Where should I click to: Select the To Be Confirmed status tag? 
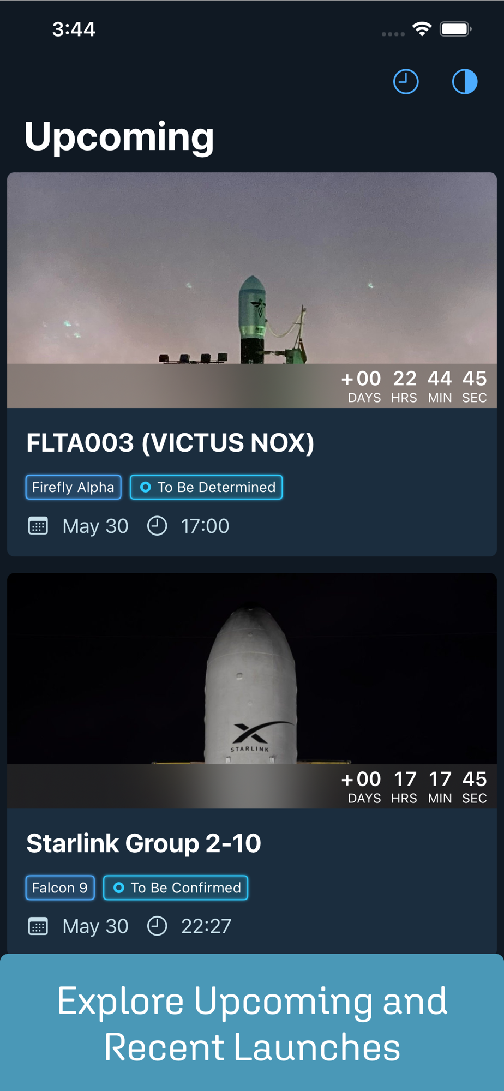pos(176,888)
